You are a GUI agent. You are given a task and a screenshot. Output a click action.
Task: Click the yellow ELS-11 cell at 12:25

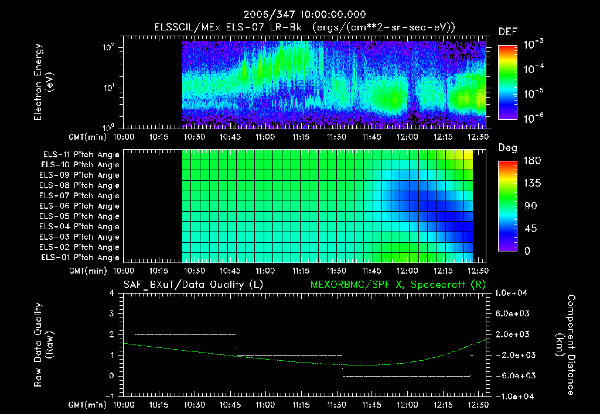[468, 155]
